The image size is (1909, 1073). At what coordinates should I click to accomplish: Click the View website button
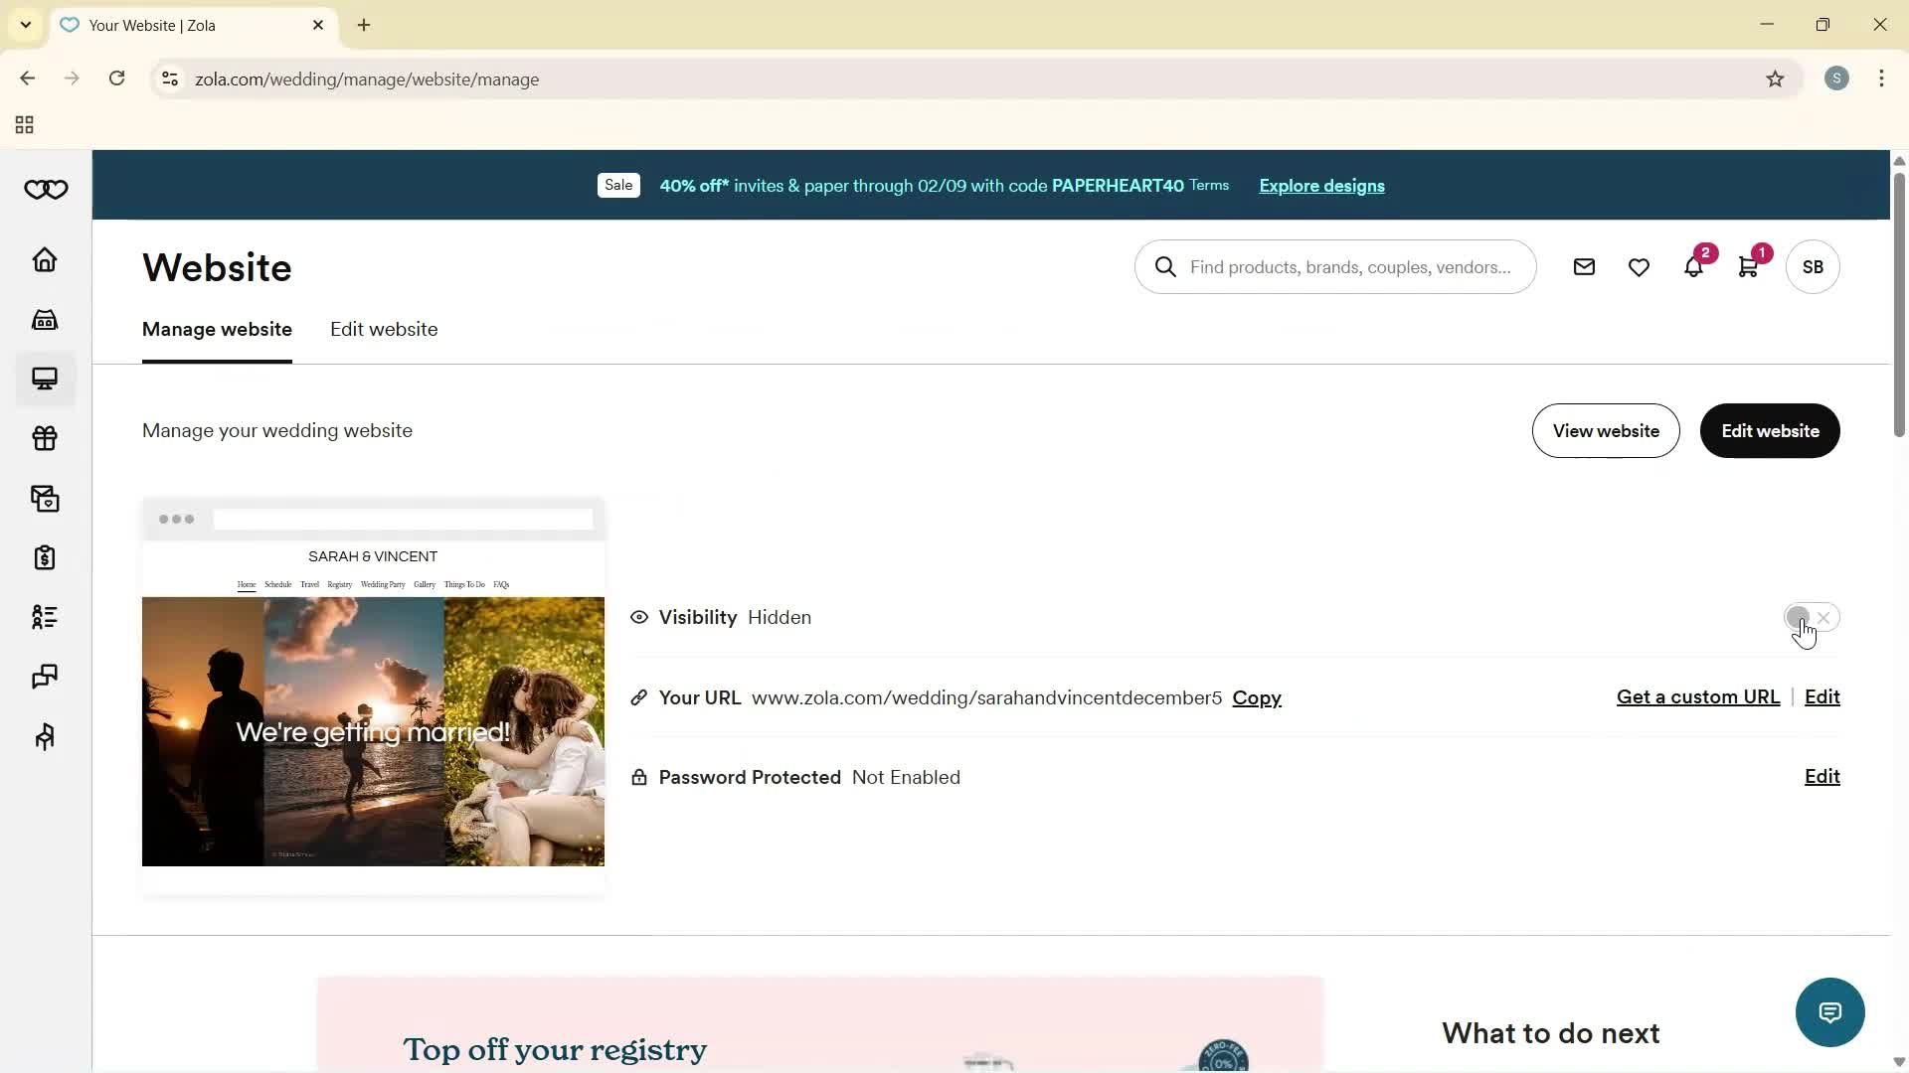1606,430
